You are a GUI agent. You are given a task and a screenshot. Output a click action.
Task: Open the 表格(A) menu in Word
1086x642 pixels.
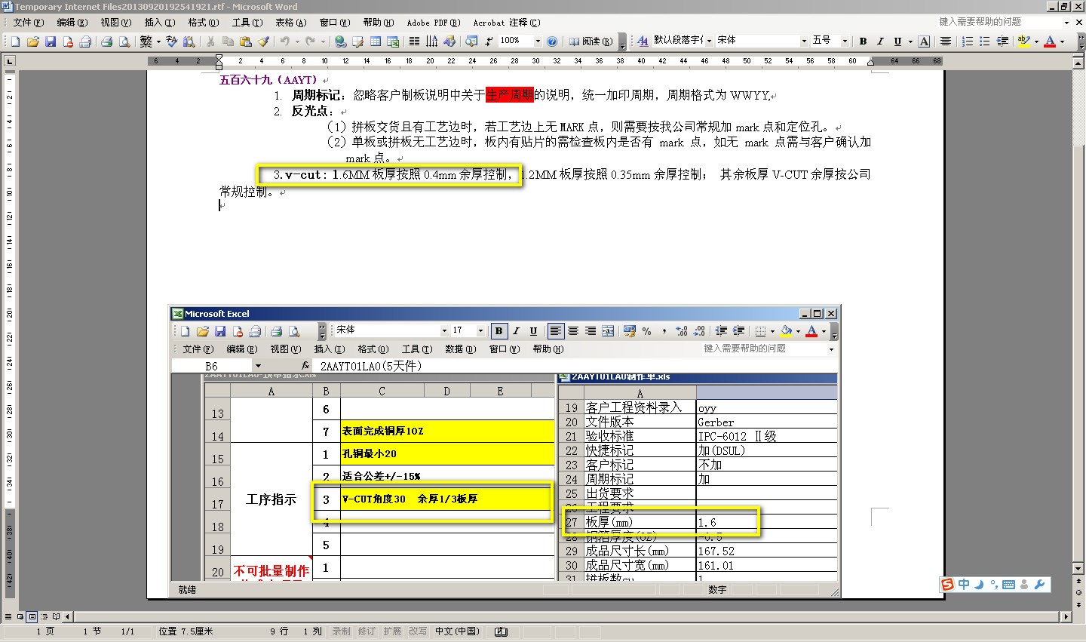290,23
